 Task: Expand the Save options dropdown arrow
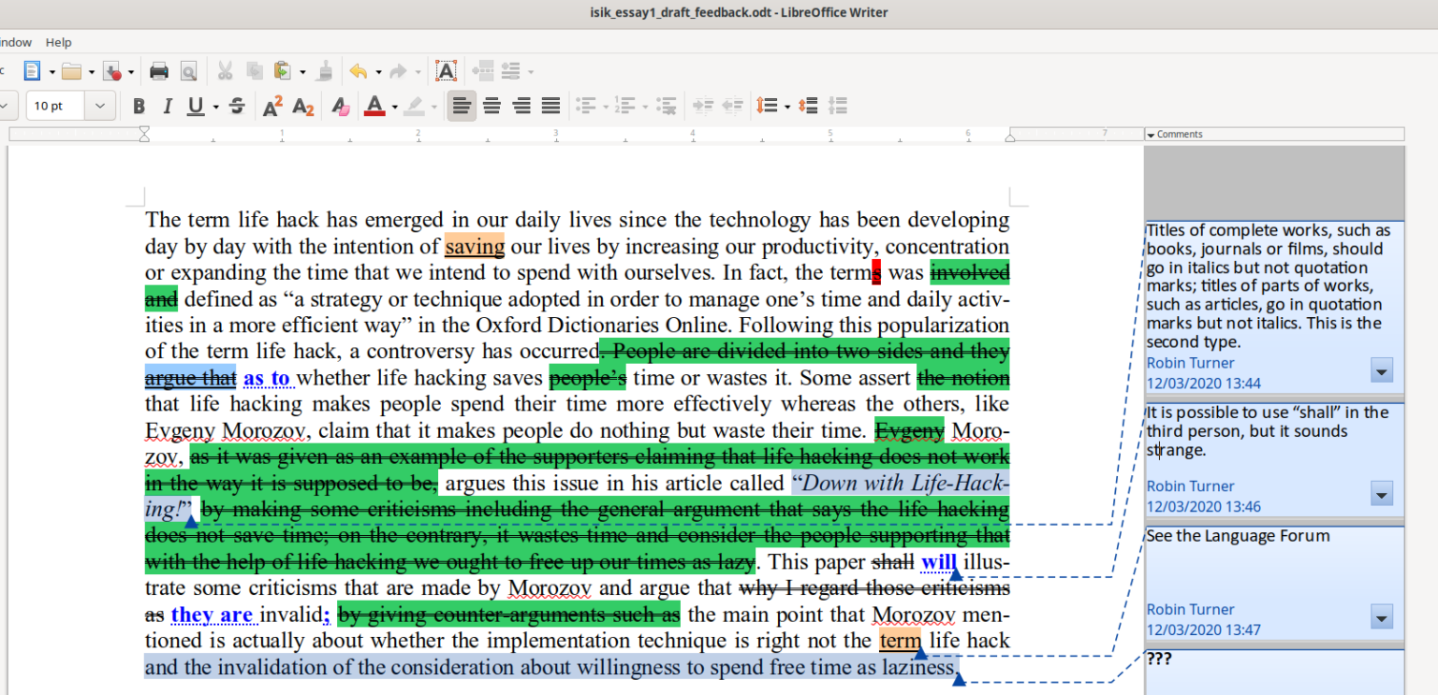coord(130,72)
